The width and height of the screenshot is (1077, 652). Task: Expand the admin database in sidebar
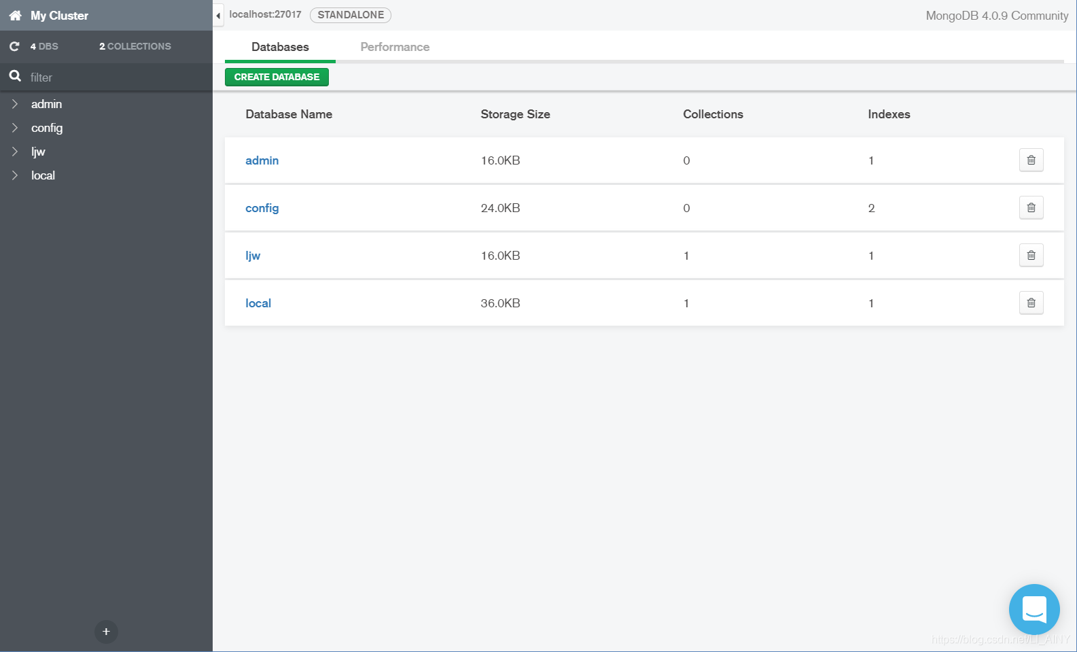15,104
